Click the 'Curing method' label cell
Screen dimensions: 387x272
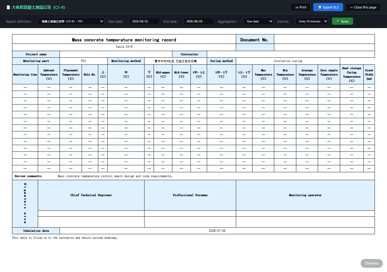[x=221, y=61]
